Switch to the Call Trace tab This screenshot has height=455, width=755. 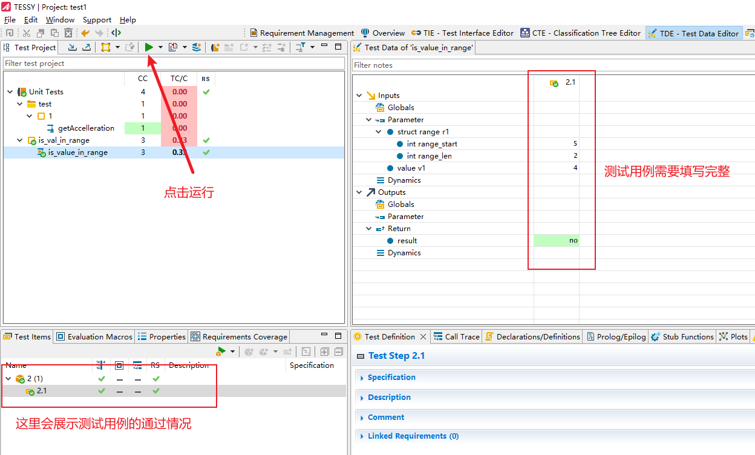coord(457,337)
